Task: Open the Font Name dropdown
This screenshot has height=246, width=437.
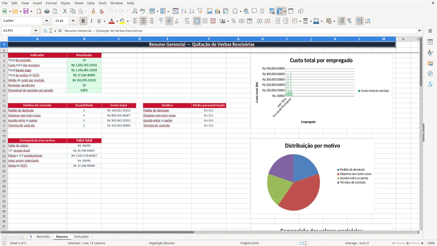Action: 47,21
